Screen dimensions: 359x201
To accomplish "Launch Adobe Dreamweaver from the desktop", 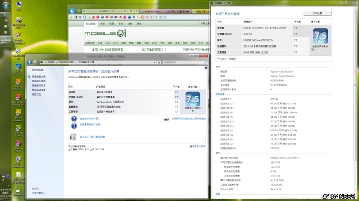I will point(19,131).
